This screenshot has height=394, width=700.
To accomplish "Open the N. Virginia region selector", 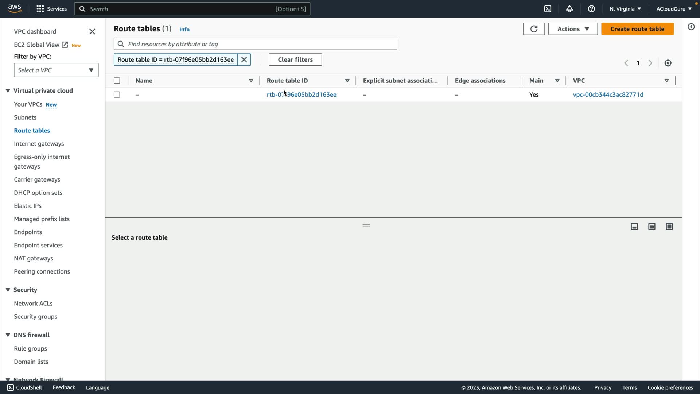I will 625,9.
